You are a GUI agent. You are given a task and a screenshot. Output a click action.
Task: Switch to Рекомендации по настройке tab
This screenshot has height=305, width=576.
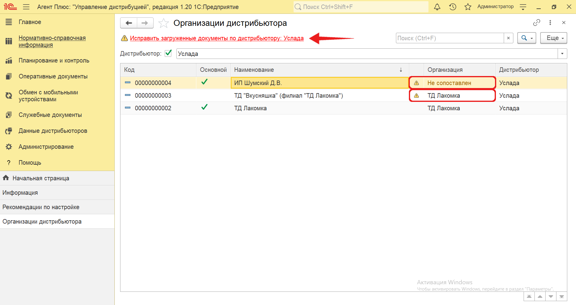tap(57, 207)
